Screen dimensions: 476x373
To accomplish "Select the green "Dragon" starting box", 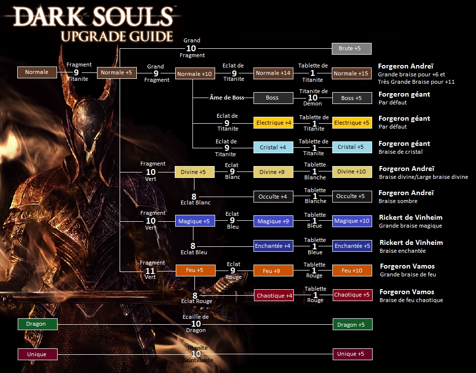I will coord(37,324).
